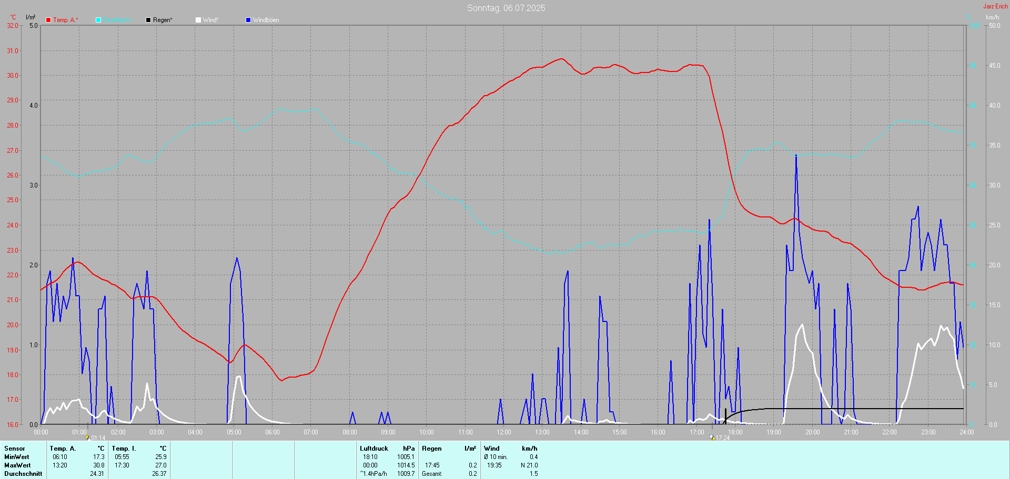1010x479 pixels.
Task: Select maximum indoor temperature value 27.0
Action: coord(161,465)
